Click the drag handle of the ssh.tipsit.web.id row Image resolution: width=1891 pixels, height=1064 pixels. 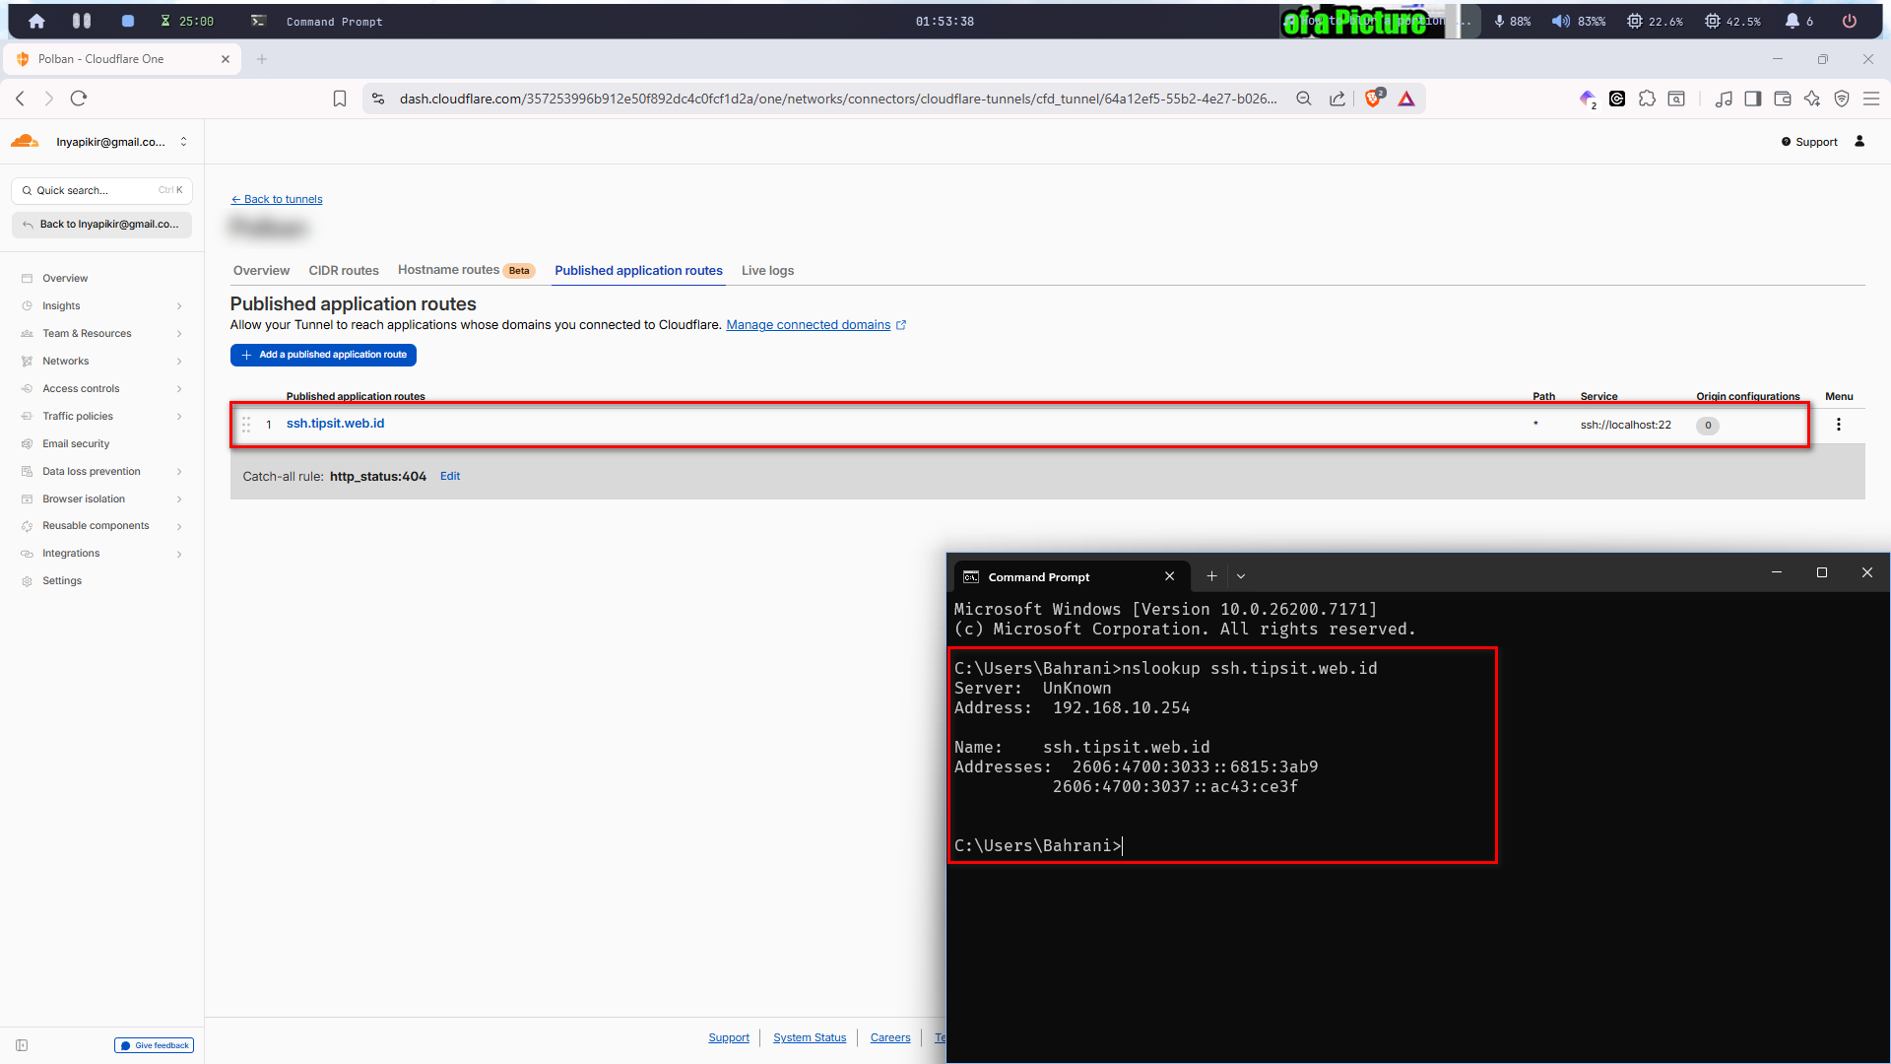(246, 425)
